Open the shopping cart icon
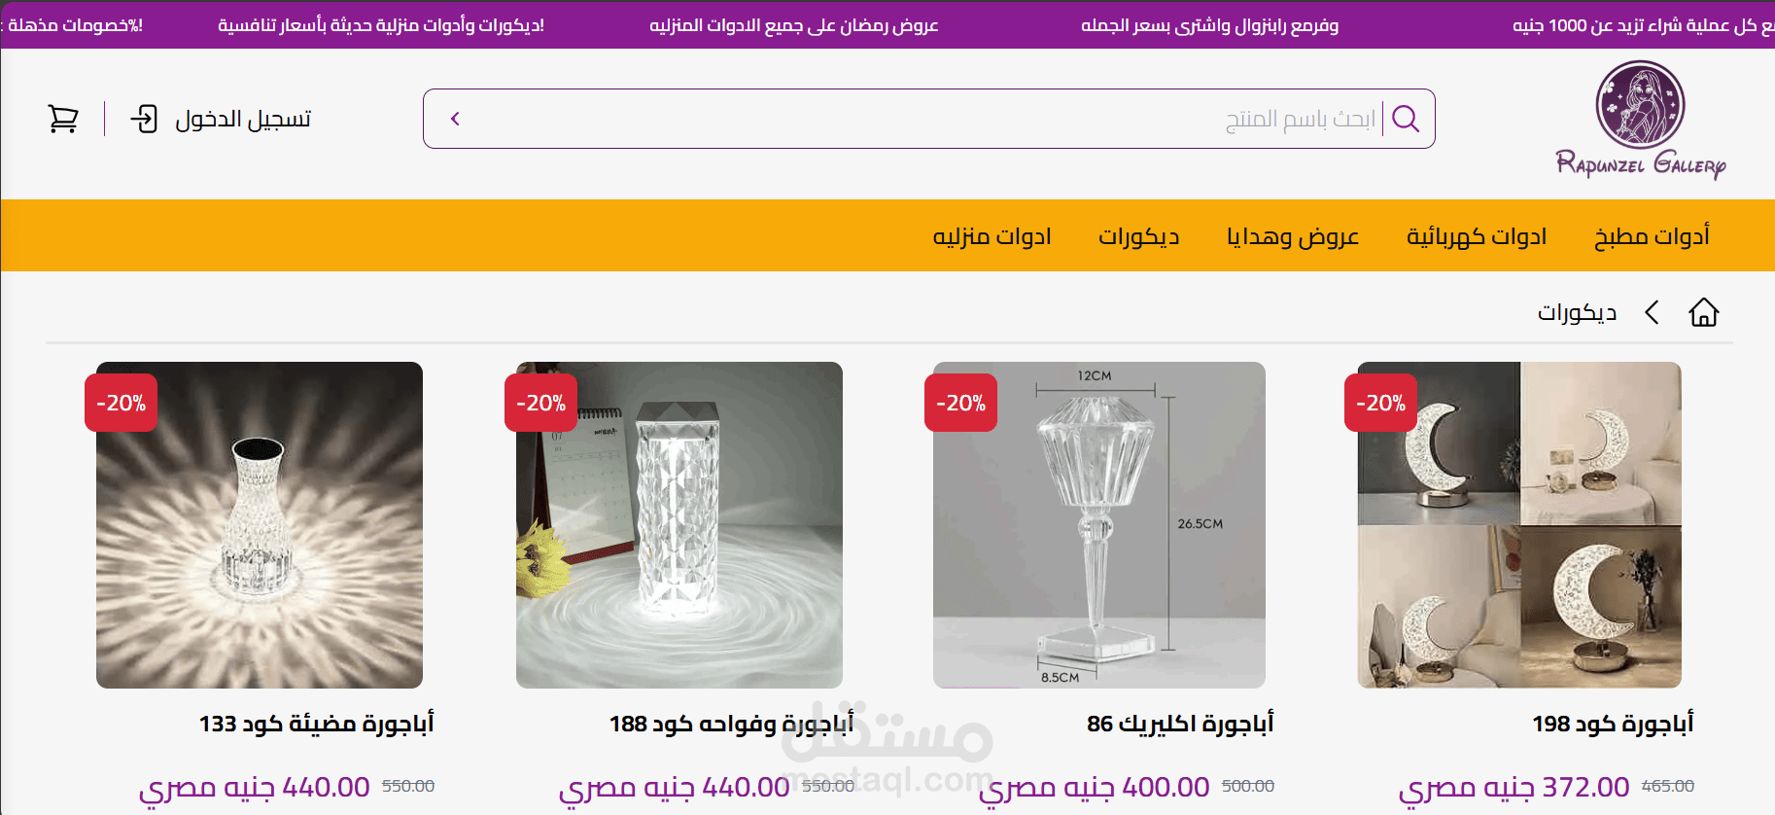 [63, 119]
